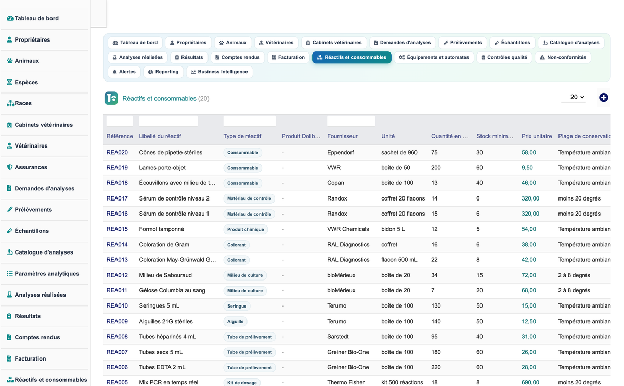Open reagent REA014 link
Screen dimensions: 624x386
pyautogui.click(x=117, y=245)
